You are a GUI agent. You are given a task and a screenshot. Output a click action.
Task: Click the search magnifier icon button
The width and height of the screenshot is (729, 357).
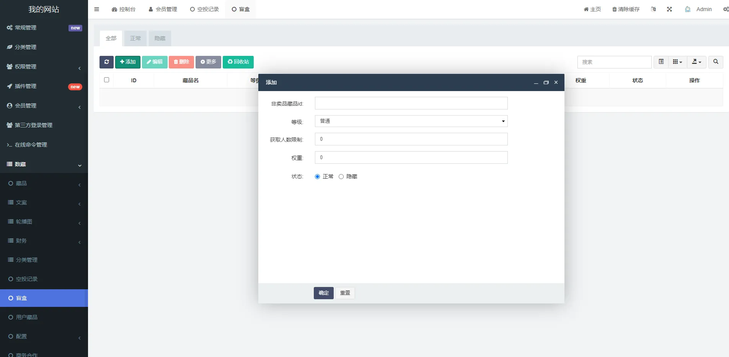716,62
